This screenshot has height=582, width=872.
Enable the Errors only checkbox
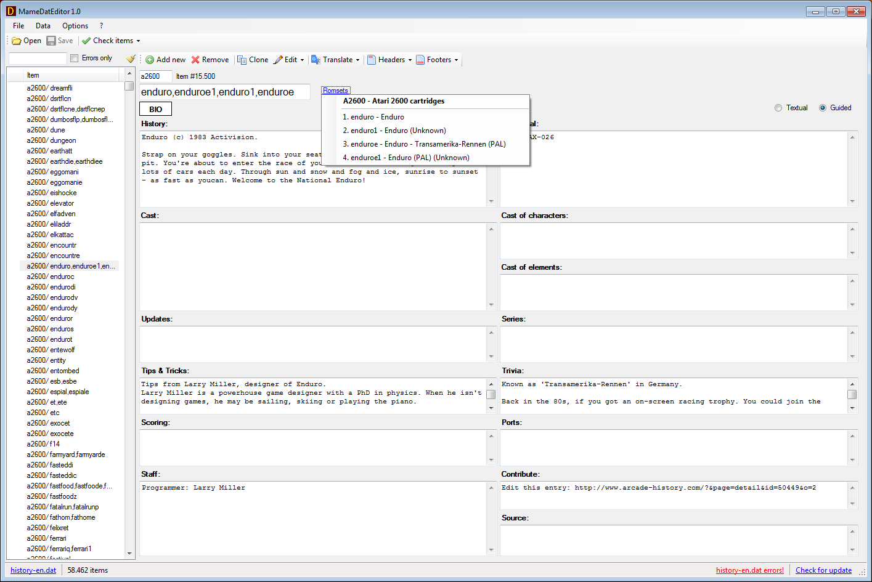(75, 58)
